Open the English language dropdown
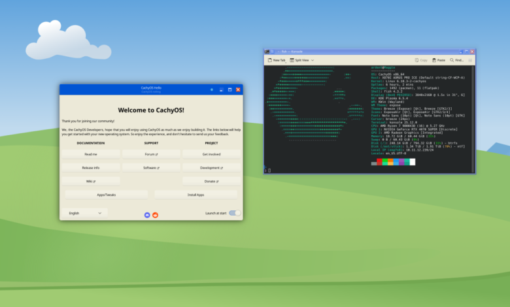Screen dimensions: 510x307 84,213
